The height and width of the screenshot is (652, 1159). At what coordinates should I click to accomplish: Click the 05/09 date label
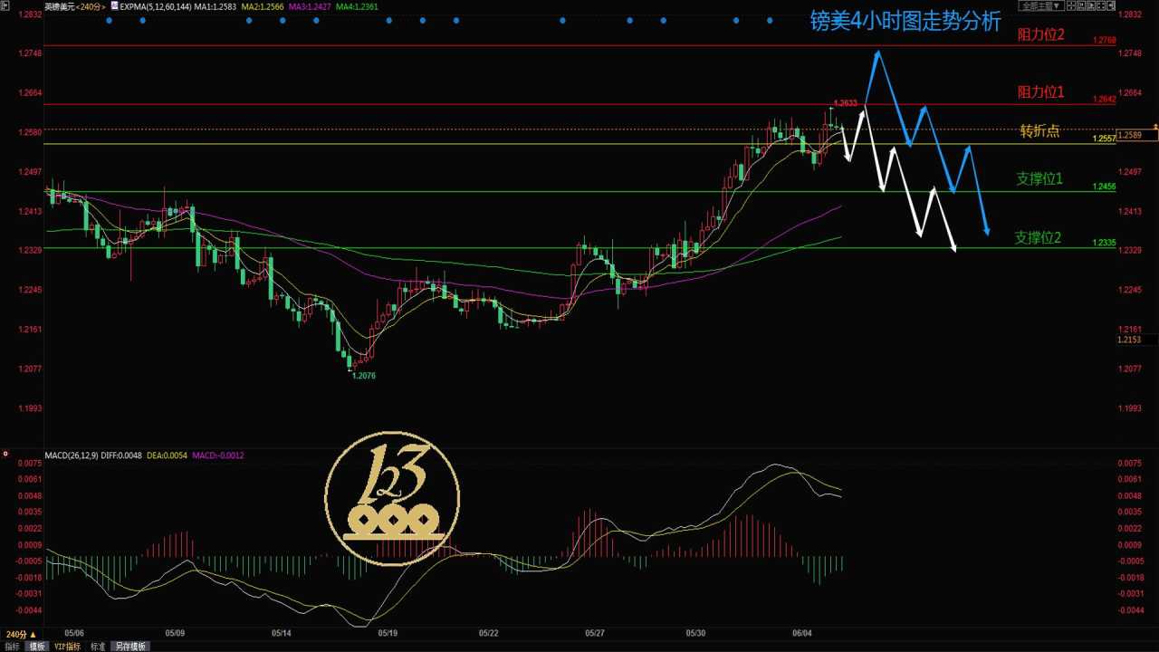(175, 633)
